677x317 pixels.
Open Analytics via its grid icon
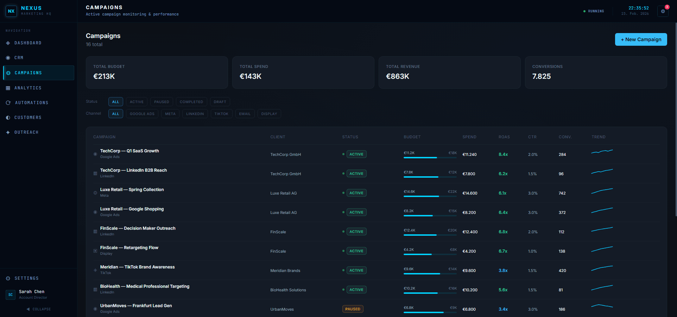pyautogui.click(x=8, y=88)
